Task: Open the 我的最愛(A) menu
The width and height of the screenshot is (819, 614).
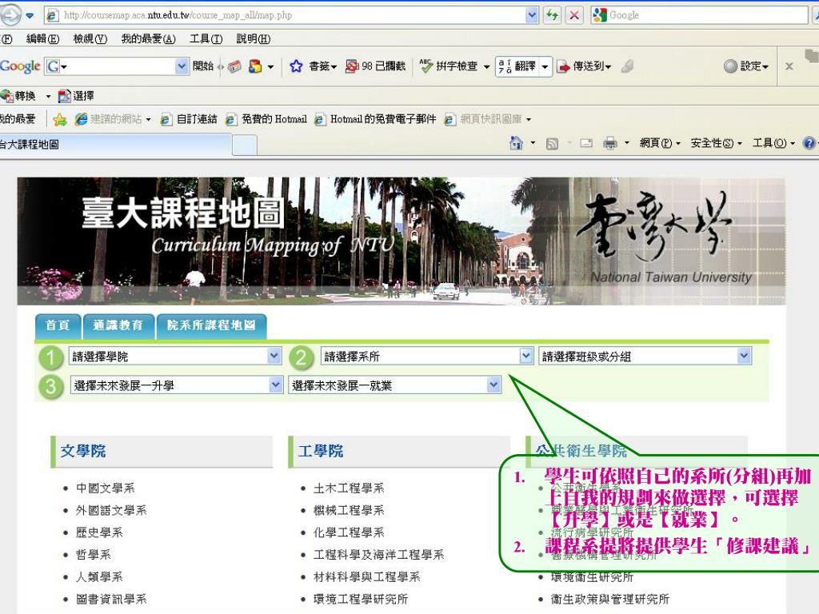Action: (x=148, y=38)
